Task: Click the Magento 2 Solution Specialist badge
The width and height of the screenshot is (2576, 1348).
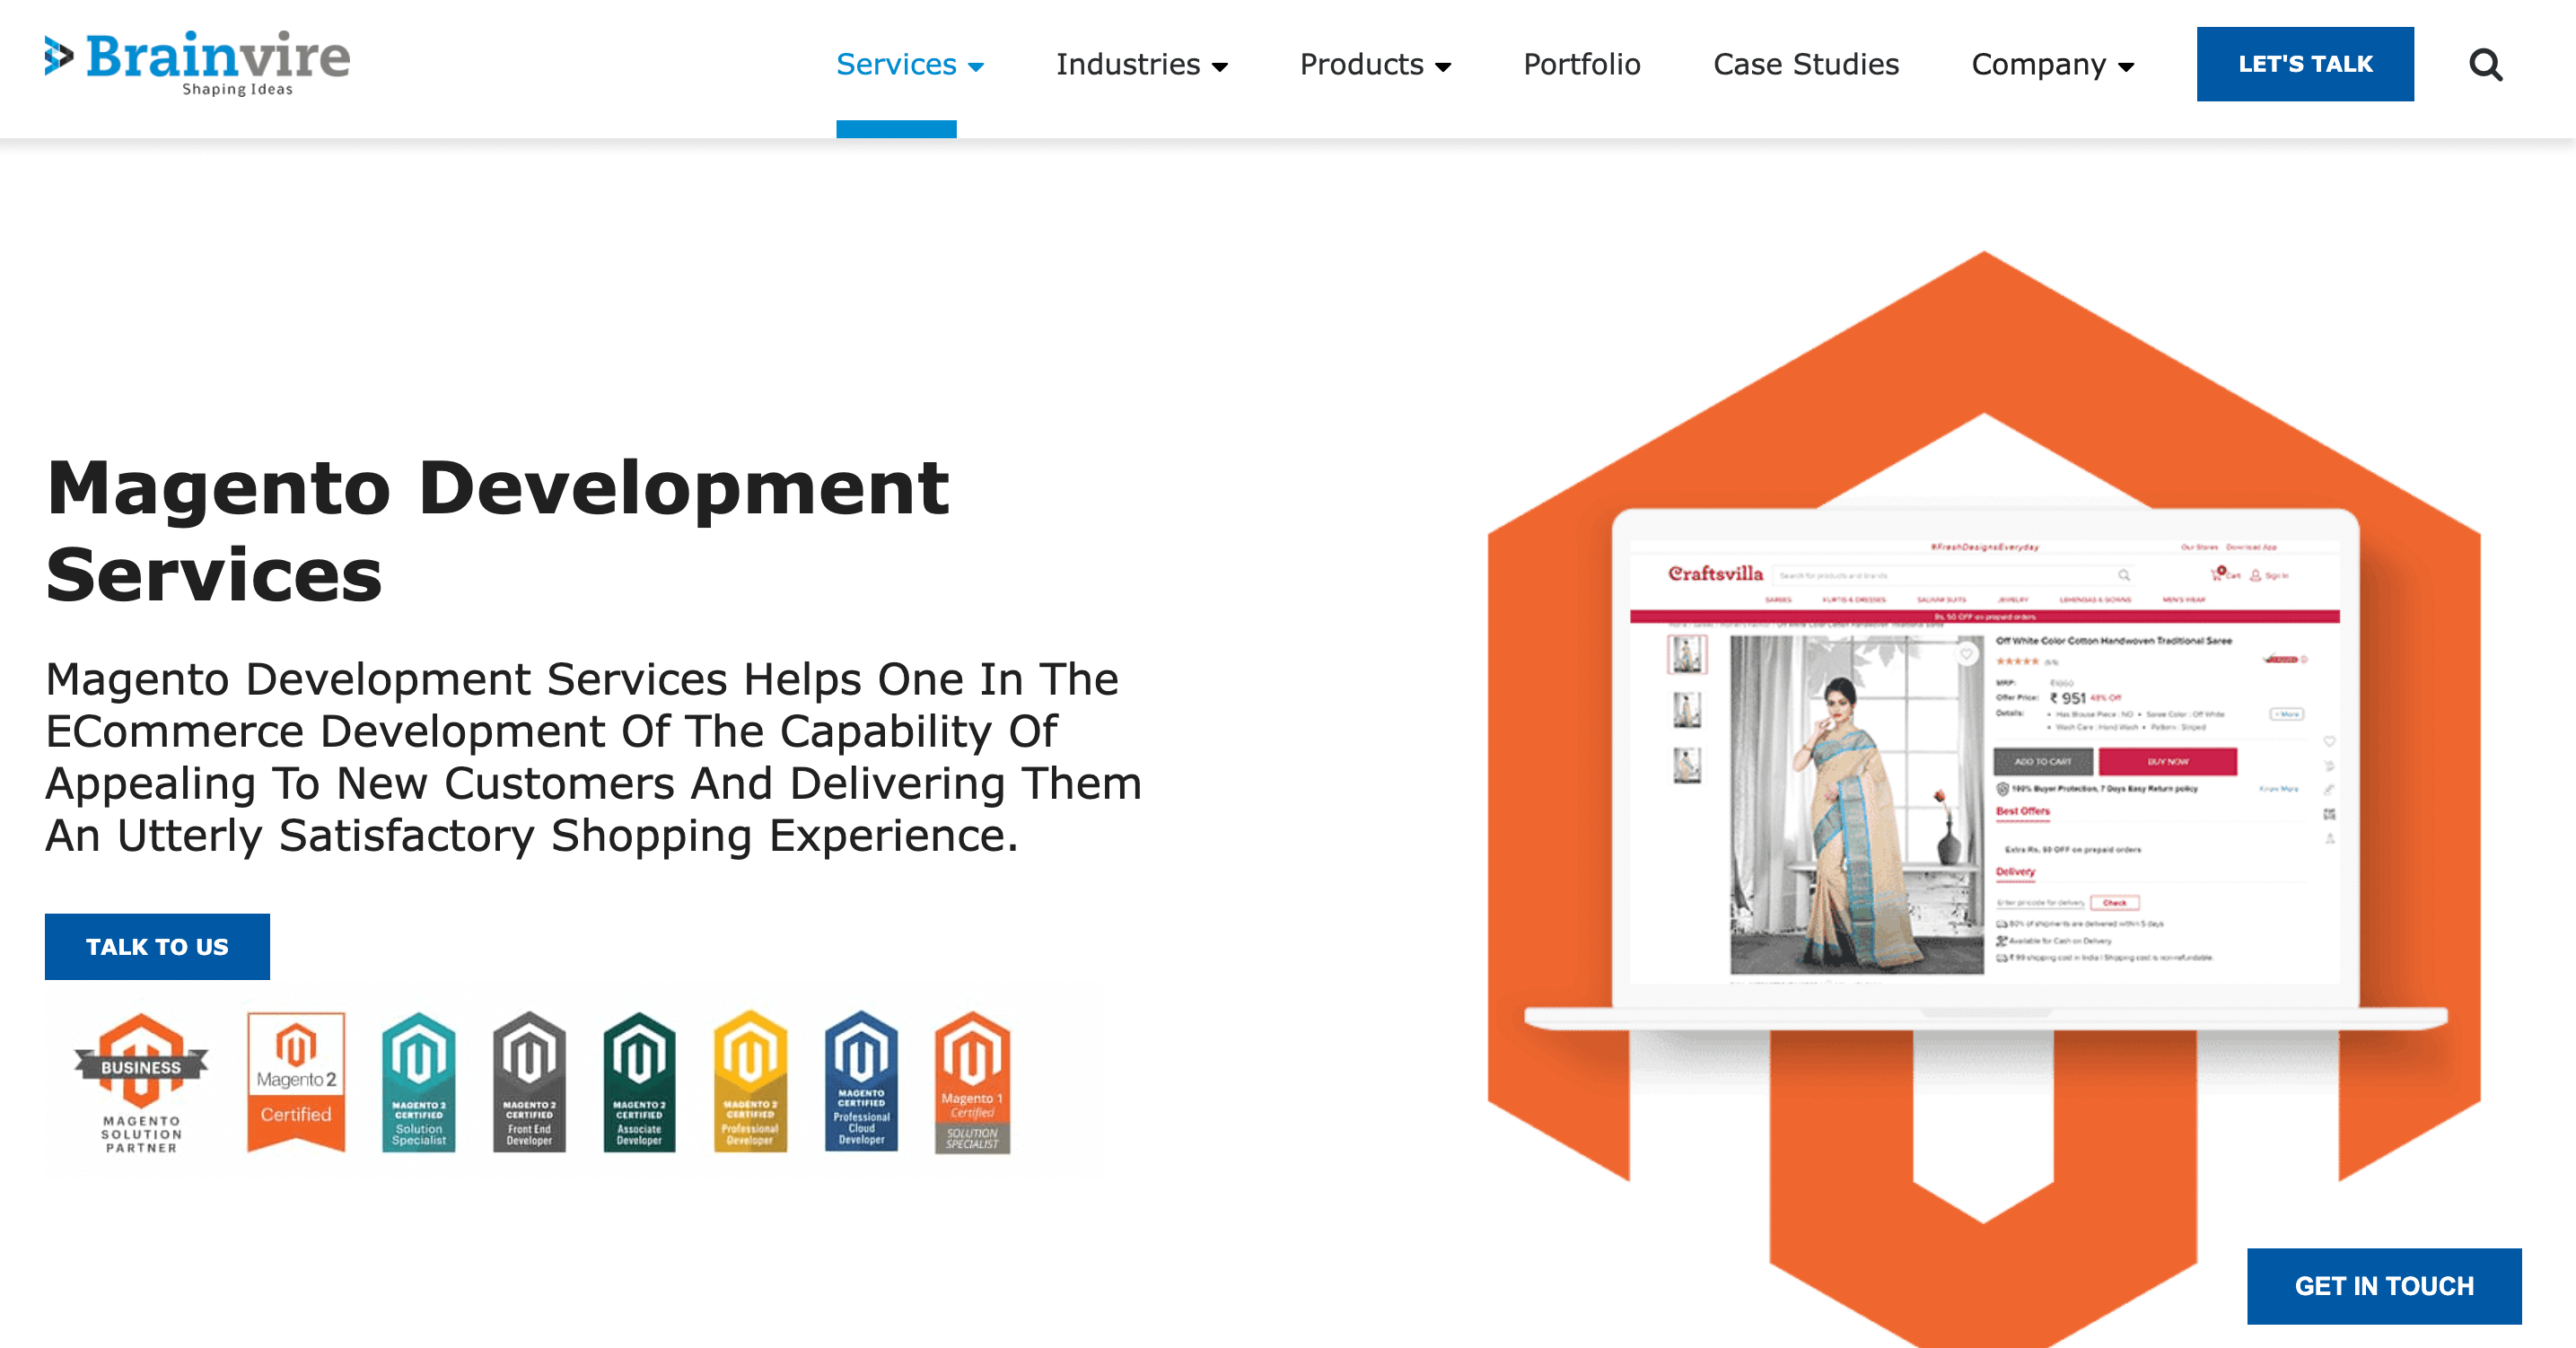Action: coord(419,1082)
